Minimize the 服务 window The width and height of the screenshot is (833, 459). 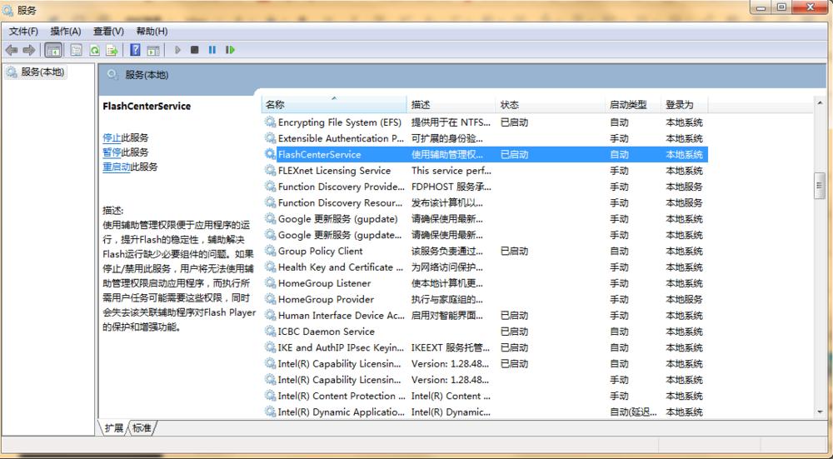click(x=762, y=7)
